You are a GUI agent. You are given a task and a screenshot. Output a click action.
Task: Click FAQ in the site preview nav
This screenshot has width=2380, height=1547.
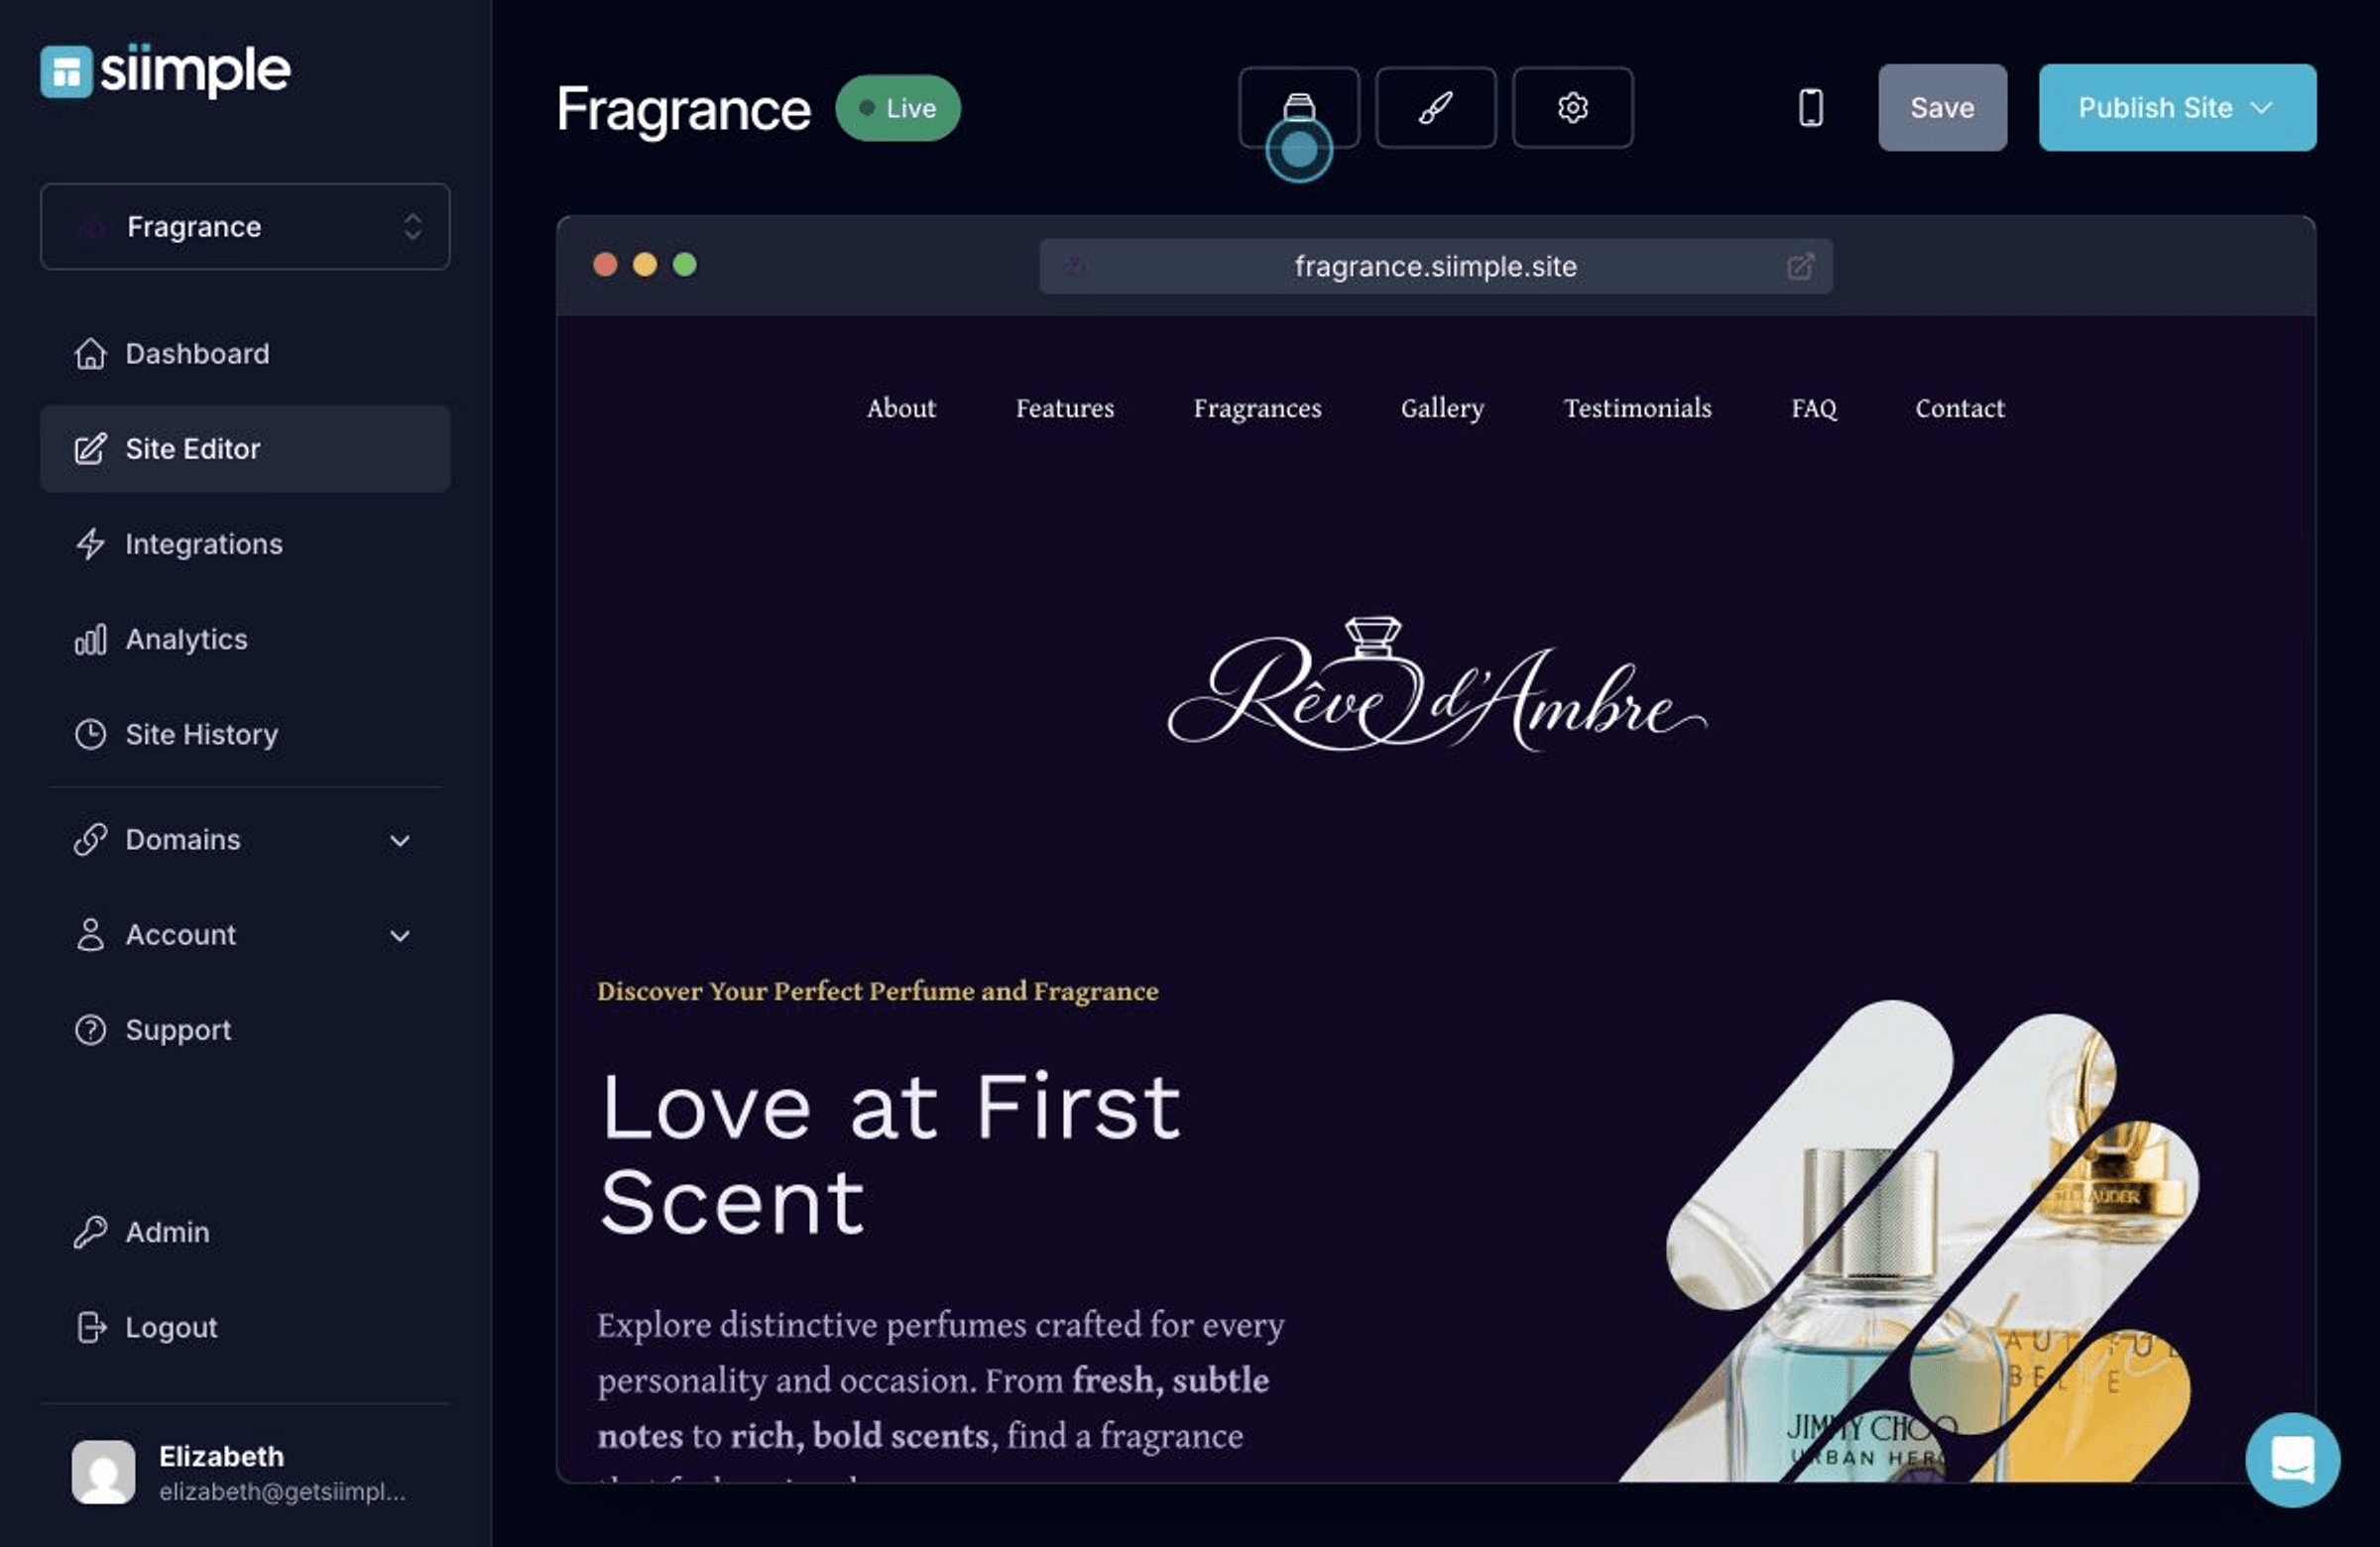click(1813, 408)
